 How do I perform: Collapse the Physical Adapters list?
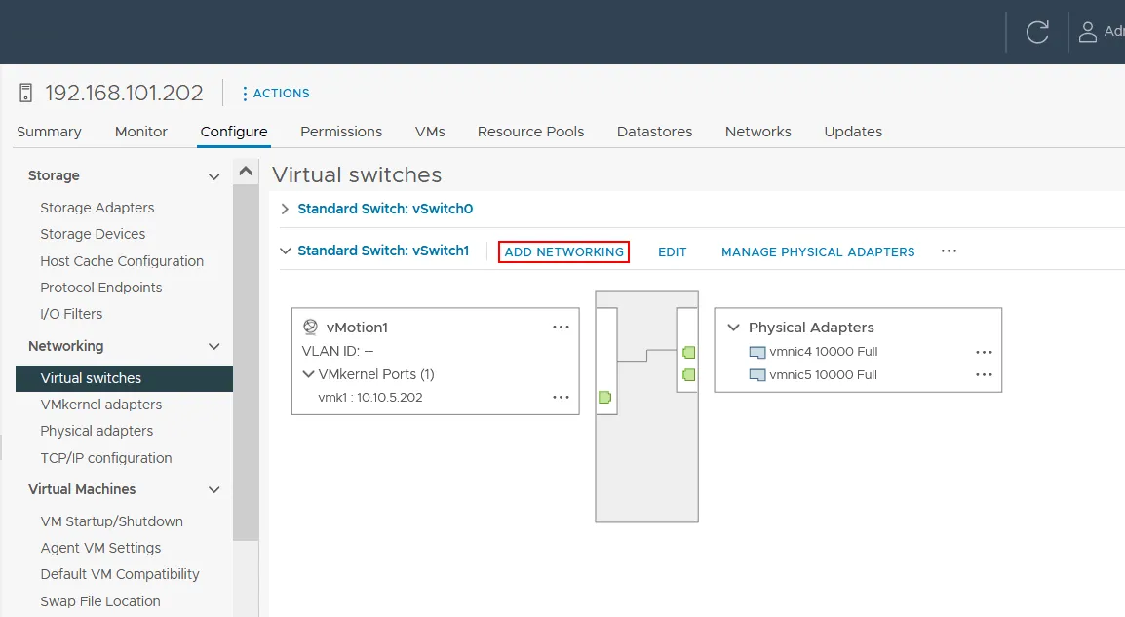point(734,327)
